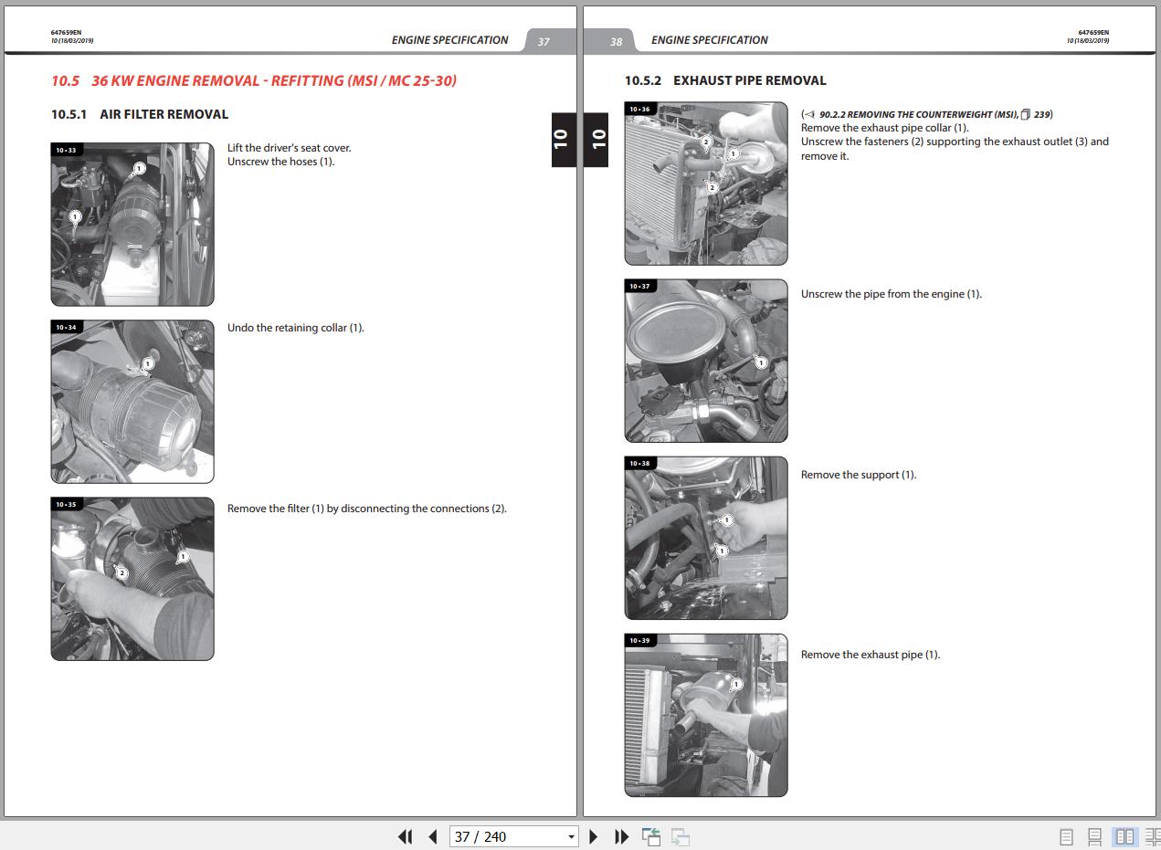Click photo 10-38 of the support removal

[x=706, y=538]
